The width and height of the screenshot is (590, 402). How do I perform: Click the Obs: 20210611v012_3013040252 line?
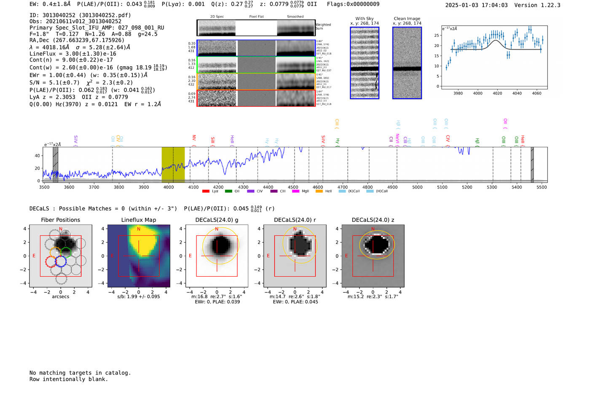pyautogui.click(x=75, y=22)
